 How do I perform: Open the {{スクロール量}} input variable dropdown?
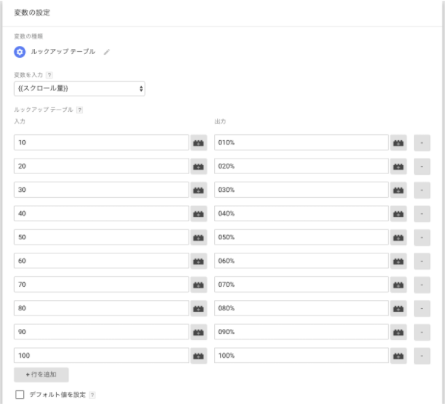click(79, 89)
